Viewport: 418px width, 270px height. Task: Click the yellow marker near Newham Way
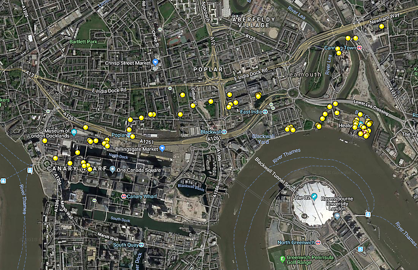pyautogui.click(x=381, y=27)
